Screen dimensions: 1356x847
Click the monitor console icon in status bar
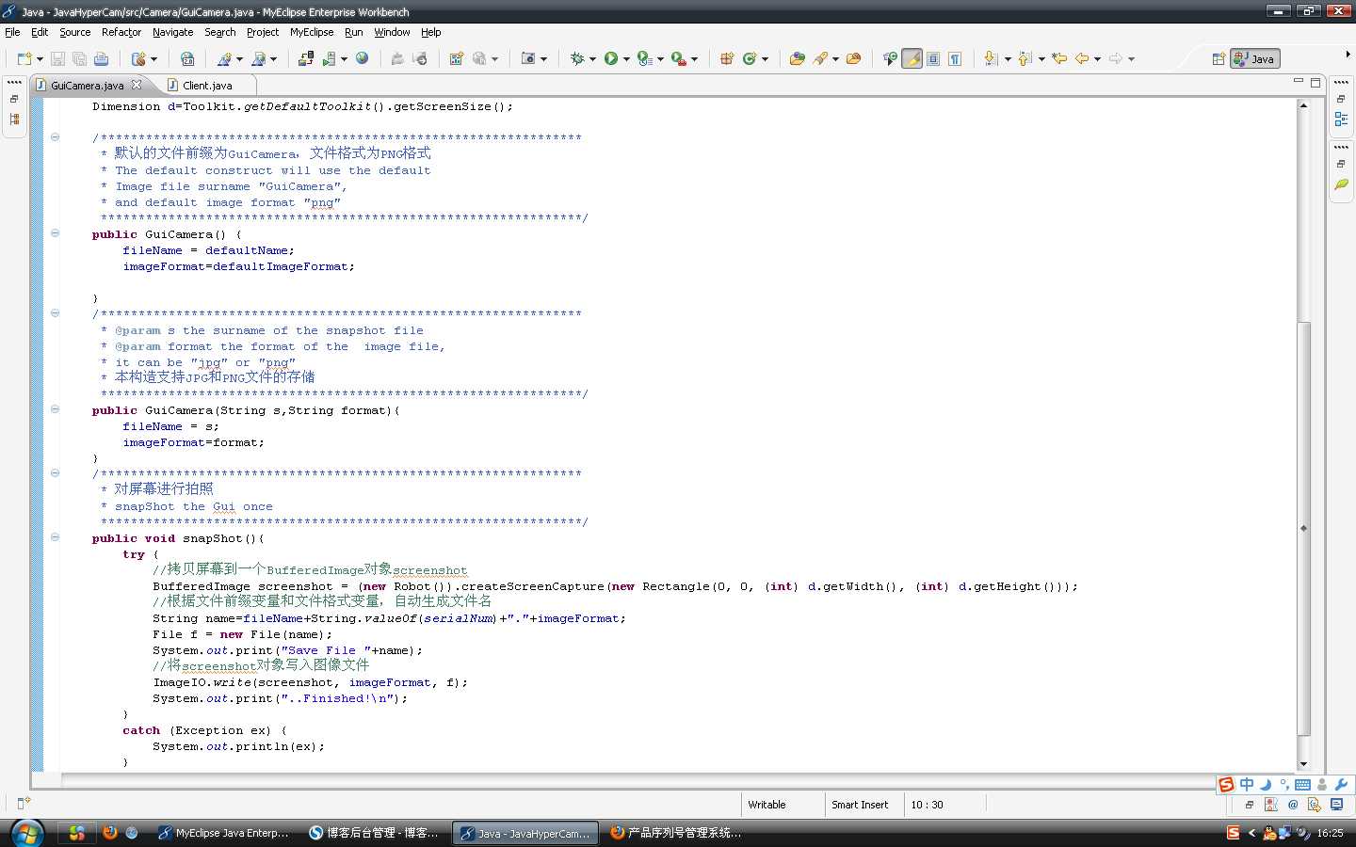click(x=1336, y=805)
